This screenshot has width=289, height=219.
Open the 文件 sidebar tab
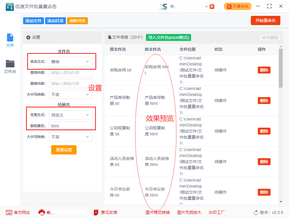click(10, 40)
